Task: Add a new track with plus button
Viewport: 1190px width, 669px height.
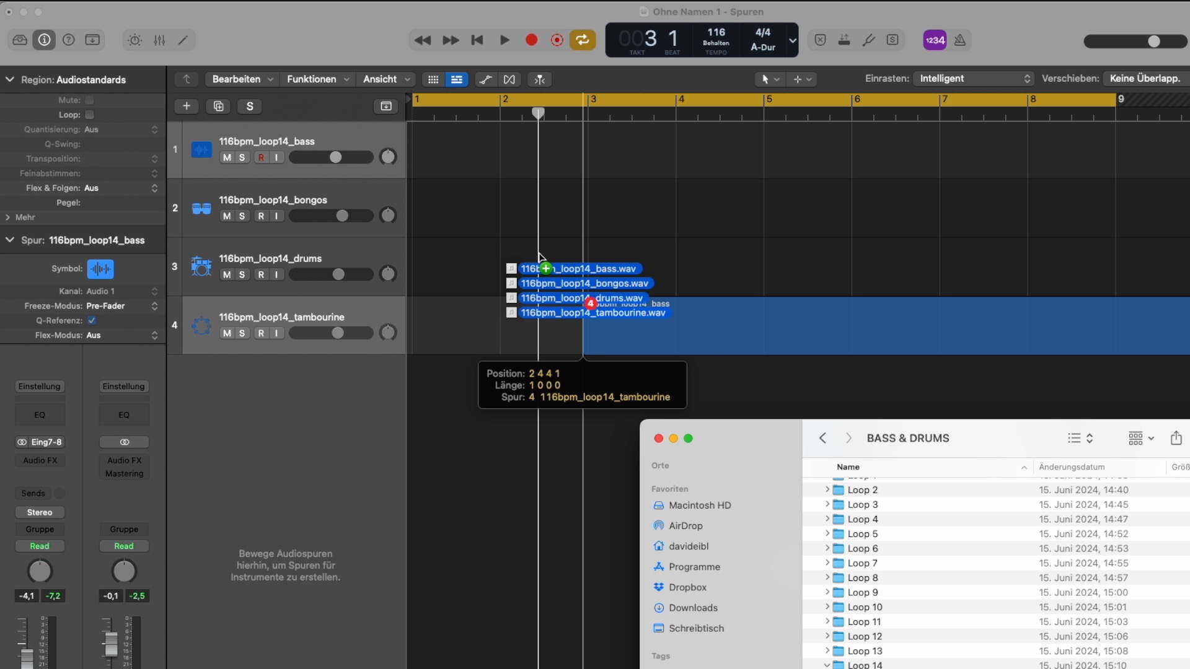Action: tap(187, 106)
